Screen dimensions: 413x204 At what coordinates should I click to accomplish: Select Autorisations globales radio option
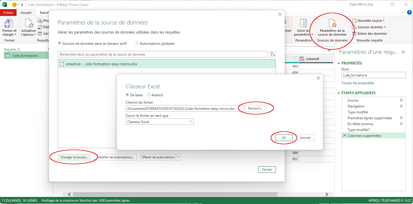click(x=137, y=43)
